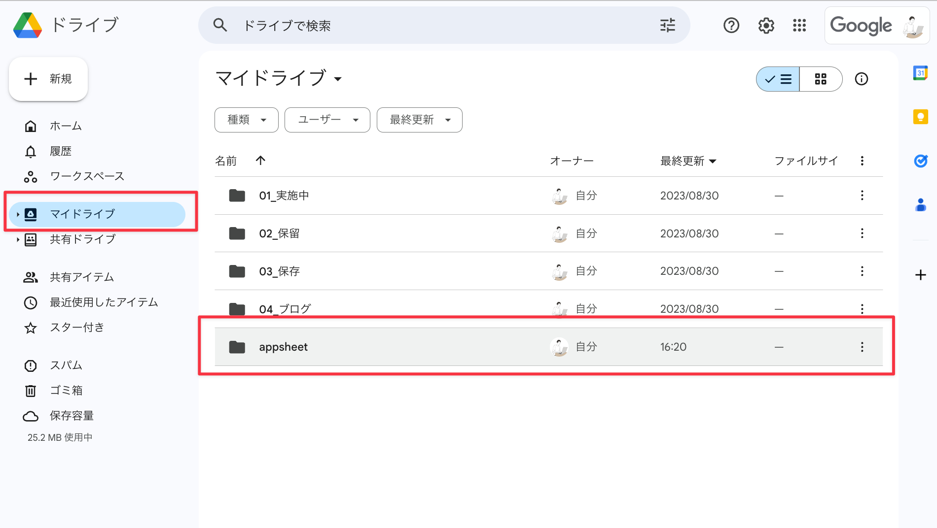Image resolution: width=937 pixels, height=528 pixels.
Task: Switch to grid view layout
Action: point(821,79)
